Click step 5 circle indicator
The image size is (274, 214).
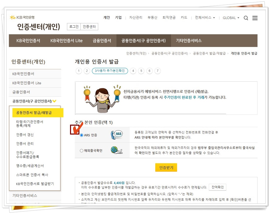coord(141,71)
